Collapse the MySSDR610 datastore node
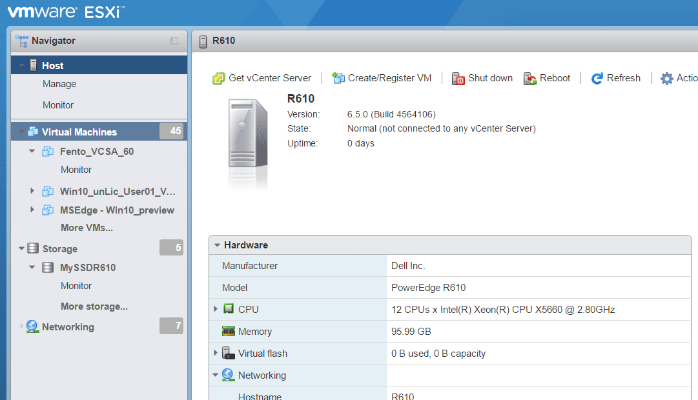 pos(32,267)
